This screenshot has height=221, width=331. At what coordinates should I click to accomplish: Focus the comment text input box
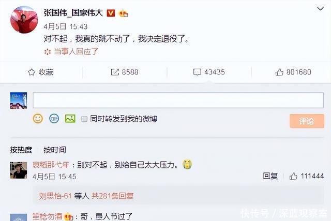coord(178,100)
